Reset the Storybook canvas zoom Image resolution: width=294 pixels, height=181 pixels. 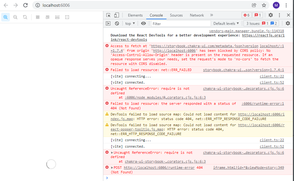coord(25,17)
